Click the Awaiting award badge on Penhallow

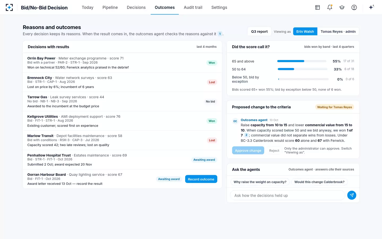point(204,160)
